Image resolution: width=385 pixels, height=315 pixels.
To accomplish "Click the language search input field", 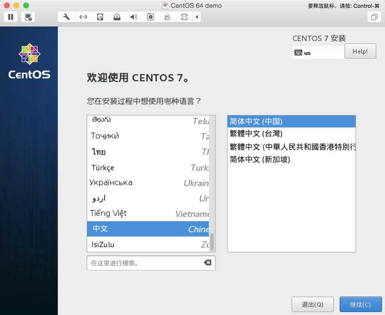I will tap(151, 263).
